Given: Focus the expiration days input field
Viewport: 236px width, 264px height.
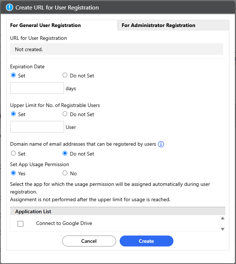Looking at the screenshot, I should point(37,88).
